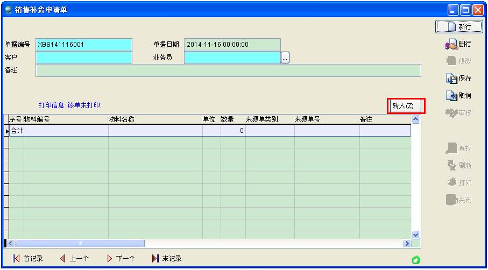Click the 业务员 input field
Image resolution: width=488 pixels, height=270 pixels.
[x=232, y=58]
